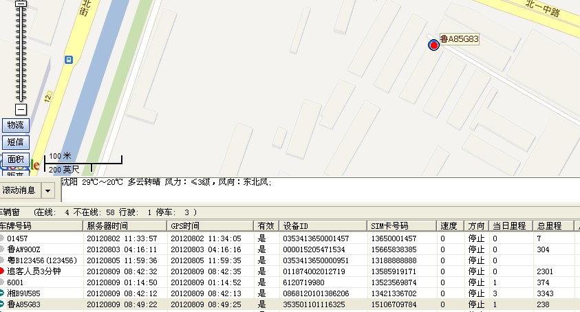Click the grey status dot beside 6001

click(2, 282)
